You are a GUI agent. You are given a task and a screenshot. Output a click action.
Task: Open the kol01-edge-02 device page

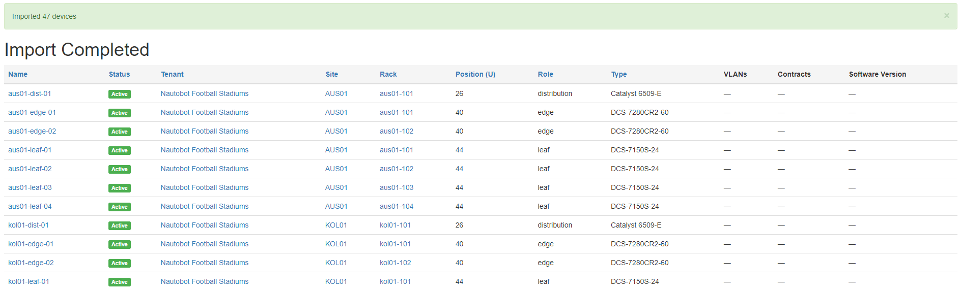tap(31, 263)
